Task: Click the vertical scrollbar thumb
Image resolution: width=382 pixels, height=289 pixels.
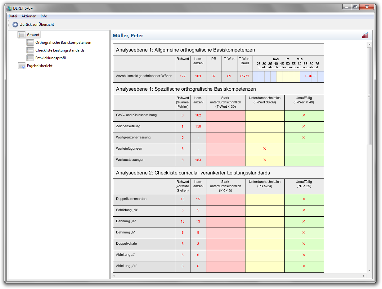Action: click(x=369, y=96)
